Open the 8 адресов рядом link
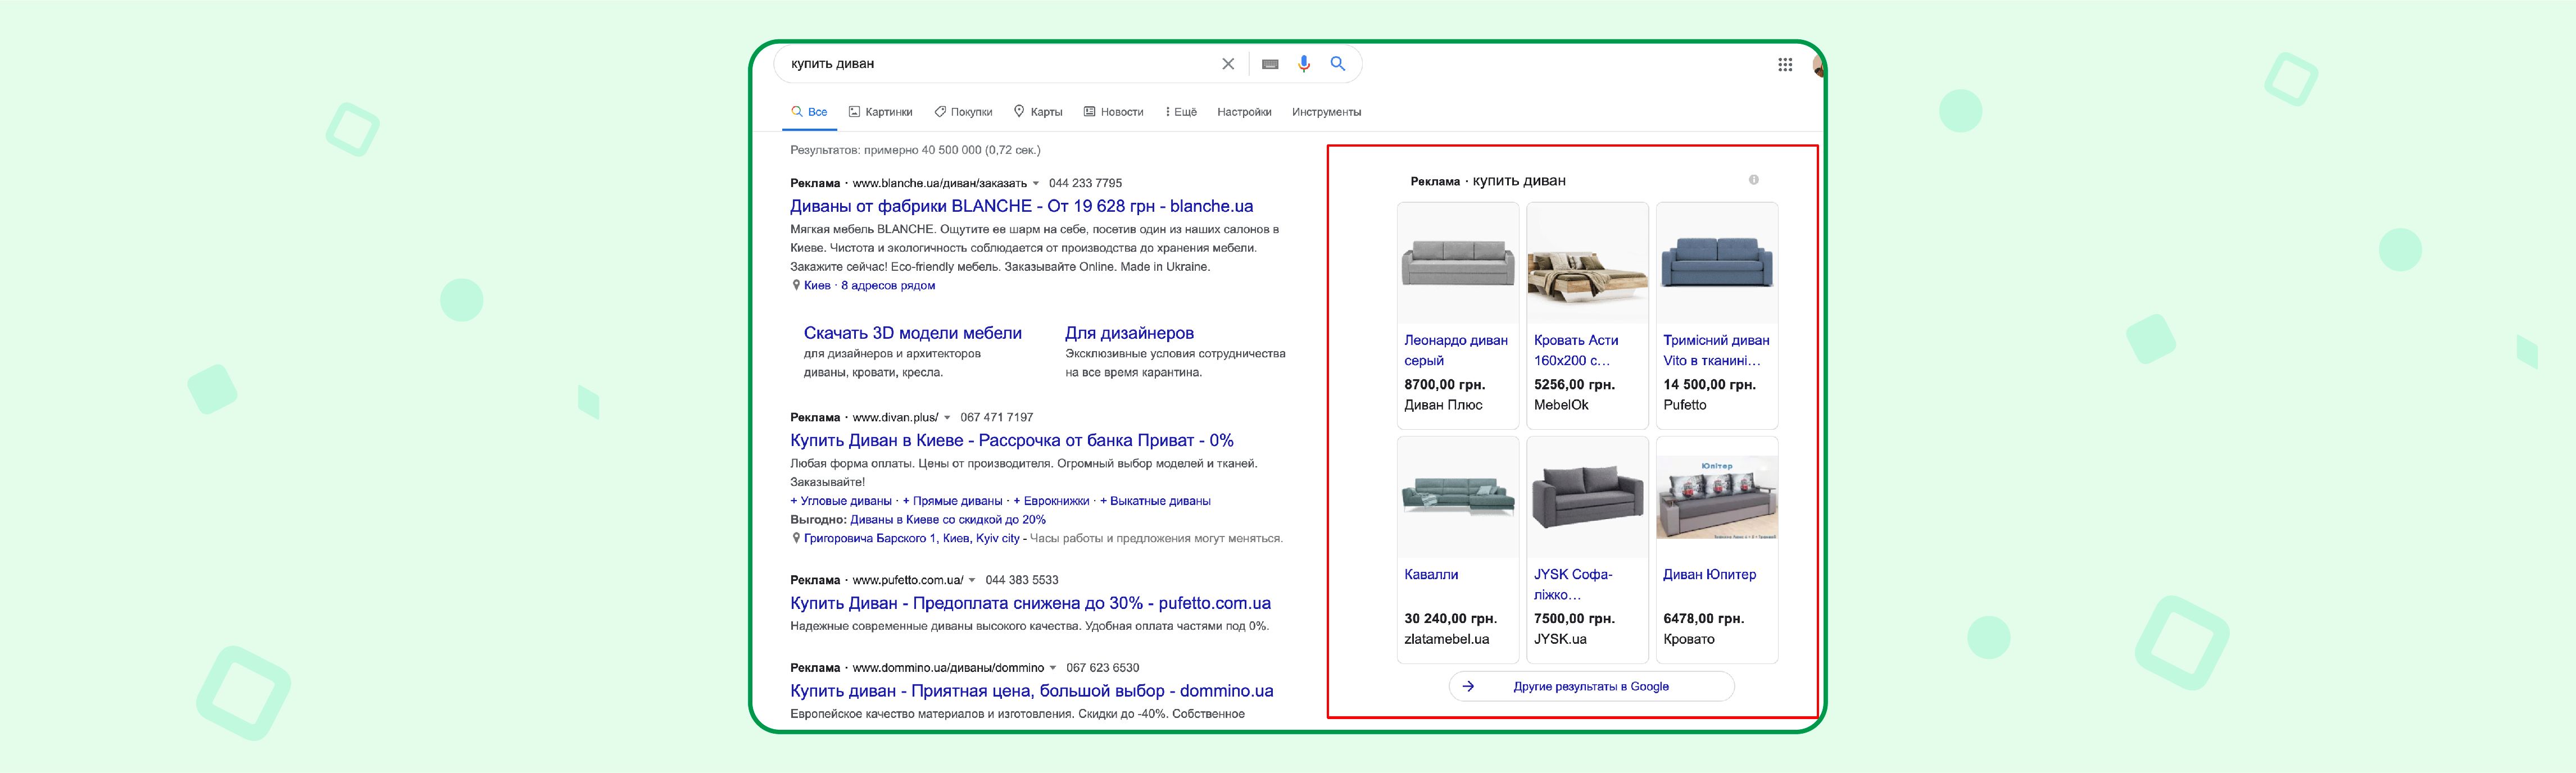The image size is (2576, 773). (888, 285)
